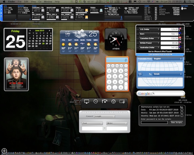This screenshot has height=155, width=194.
Task: Go to previous month in calendar widget
Action: pos(30,31)
